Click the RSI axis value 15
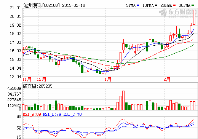This screenshot has height=139, width=198. click(x=19, y=137)
